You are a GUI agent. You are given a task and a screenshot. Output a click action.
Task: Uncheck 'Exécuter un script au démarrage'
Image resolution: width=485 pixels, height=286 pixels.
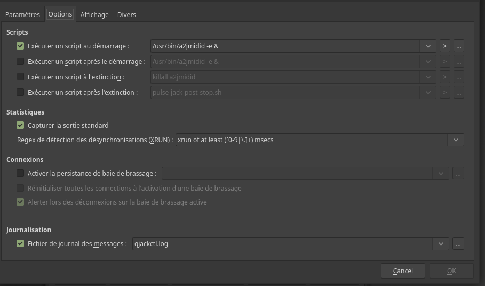coord(21,46)
